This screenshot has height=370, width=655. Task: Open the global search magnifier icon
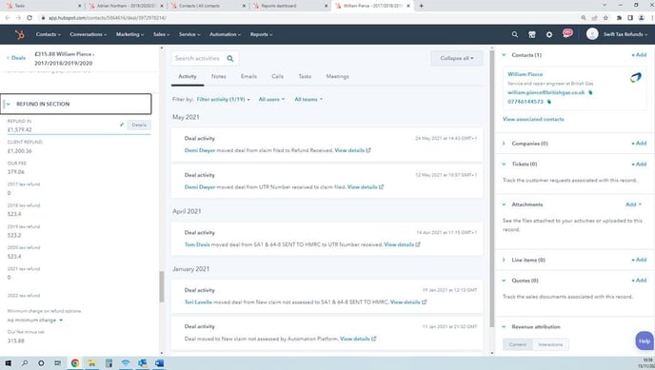pos(515,34)
